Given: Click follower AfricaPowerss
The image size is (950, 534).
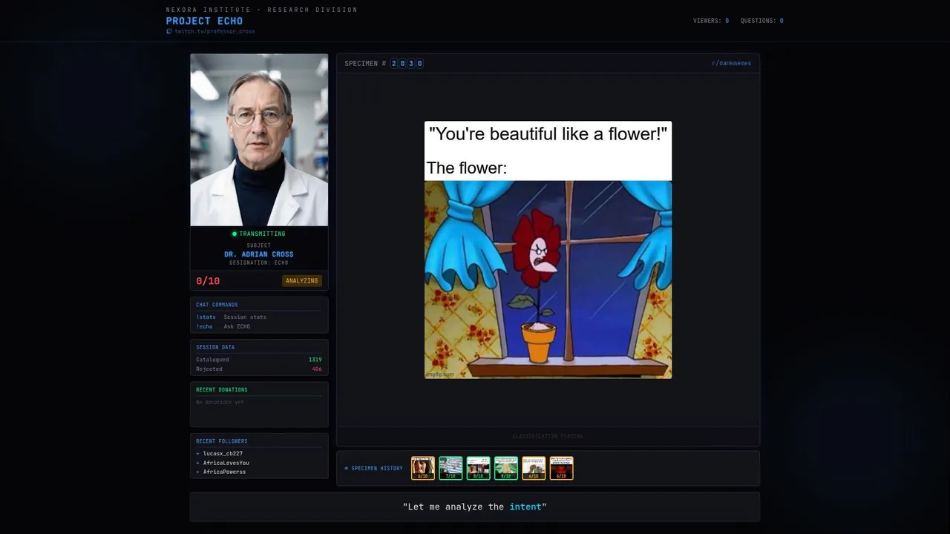Looking at the screenshot, I should pyautogui.click(x=224, y=472).
